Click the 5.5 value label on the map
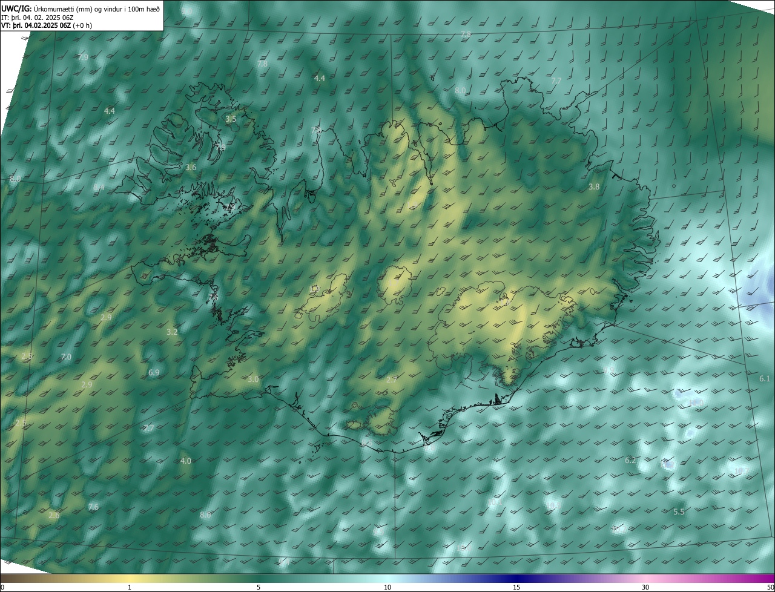 [679, 512]
